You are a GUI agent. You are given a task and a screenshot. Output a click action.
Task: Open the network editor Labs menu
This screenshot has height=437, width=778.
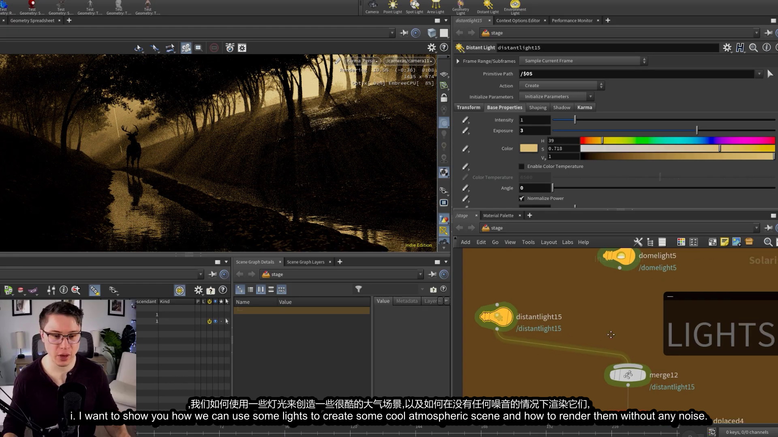pos(567,242)
